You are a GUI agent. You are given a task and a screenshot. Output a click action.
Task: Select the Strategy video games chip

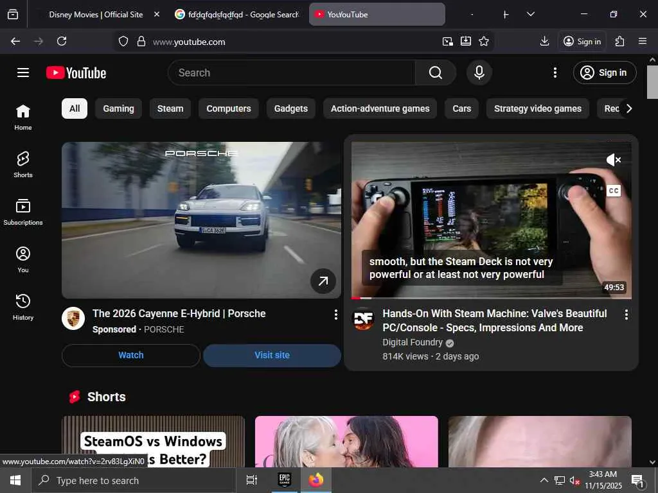click(538, 108)
